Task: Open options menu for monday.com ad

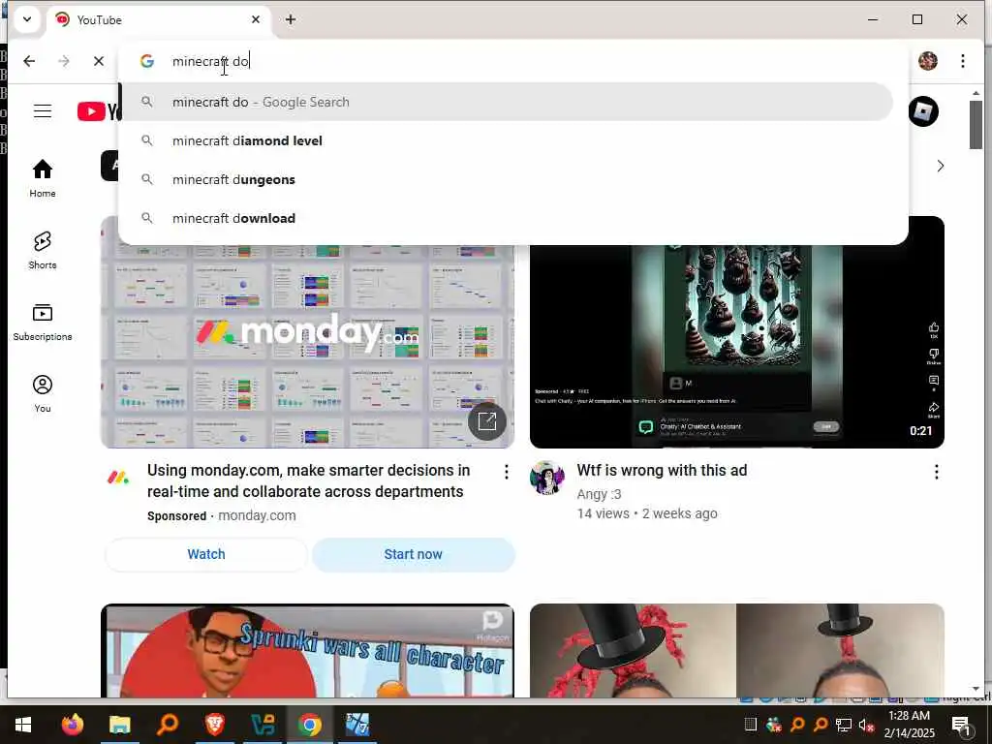Action: (506, 472)
